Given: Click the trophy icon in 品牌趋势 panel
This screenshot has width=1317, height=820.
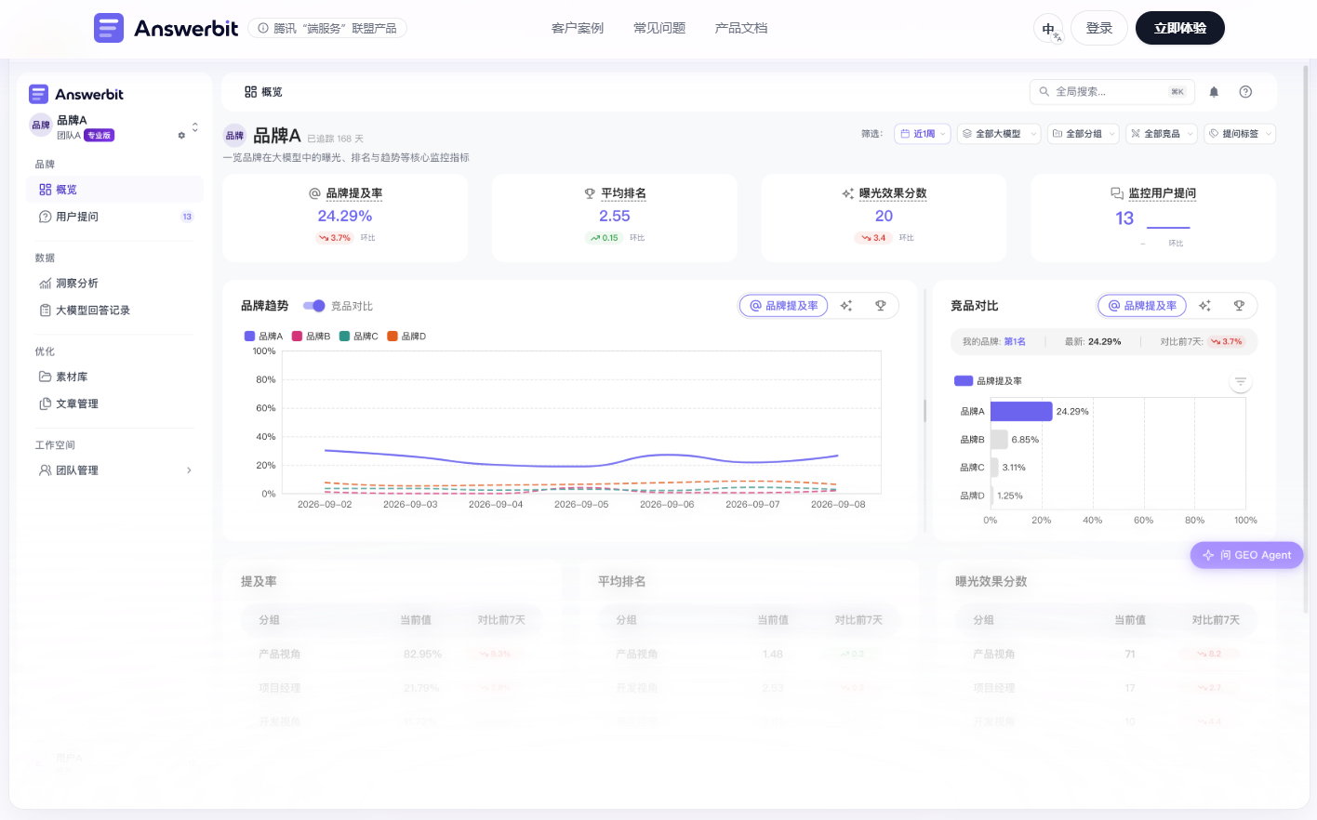Looking at the screenshot, I should tap(880, 306).
